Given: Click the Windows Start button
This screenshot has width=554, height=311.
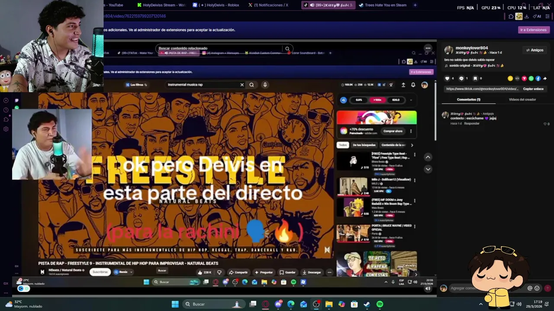Looking at the screenshot, I should click(175, 304).
